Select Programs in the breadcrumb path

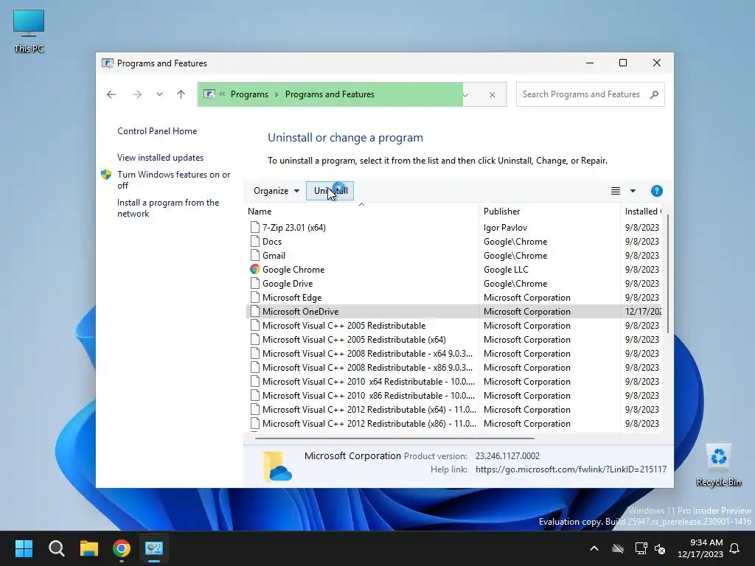(249, 94)
